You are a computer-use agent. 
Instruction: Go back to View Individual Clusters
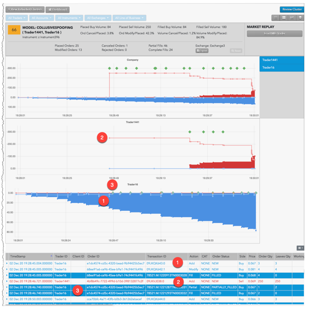click(25, 9)
